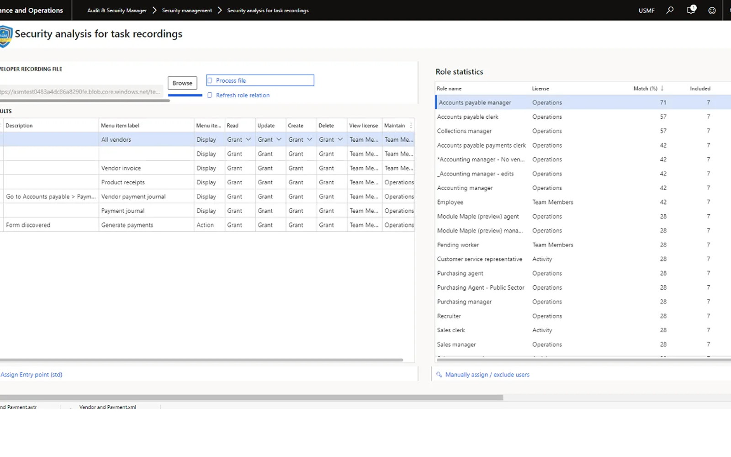The image size is (731, 457).
Task: Click Manually assign / exclude users link
Action: (x=487, y=374)
